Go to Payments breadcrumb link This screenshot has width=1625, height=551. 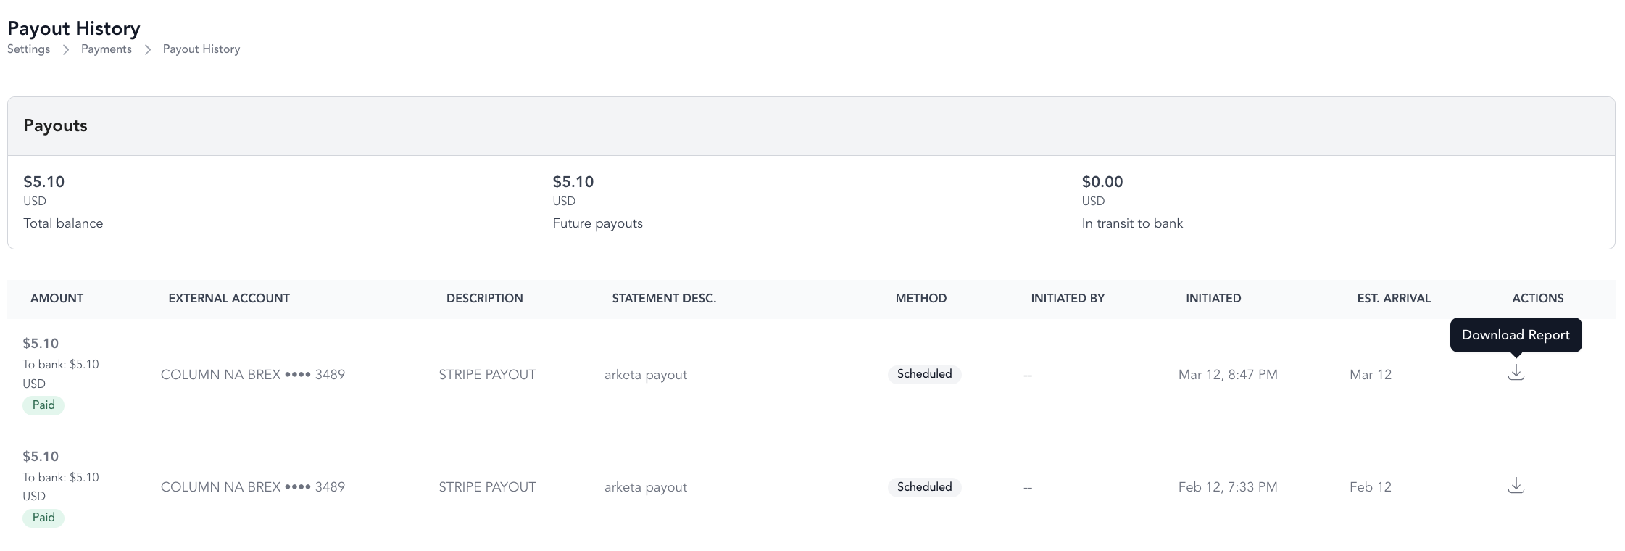[x=107, y=49]
